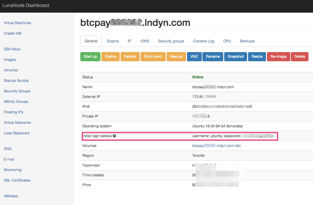Click the red Re-image button
313x205 pixels.
pyautogui.click(x=279, y=57)
